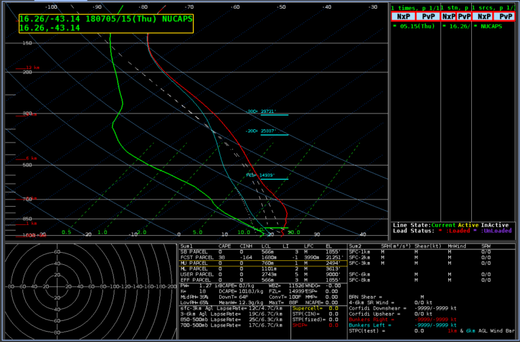Click the STPC(test) = 0.0 entry
The image size is (520, 342).
pyautogui.click(x=387, y=331)
